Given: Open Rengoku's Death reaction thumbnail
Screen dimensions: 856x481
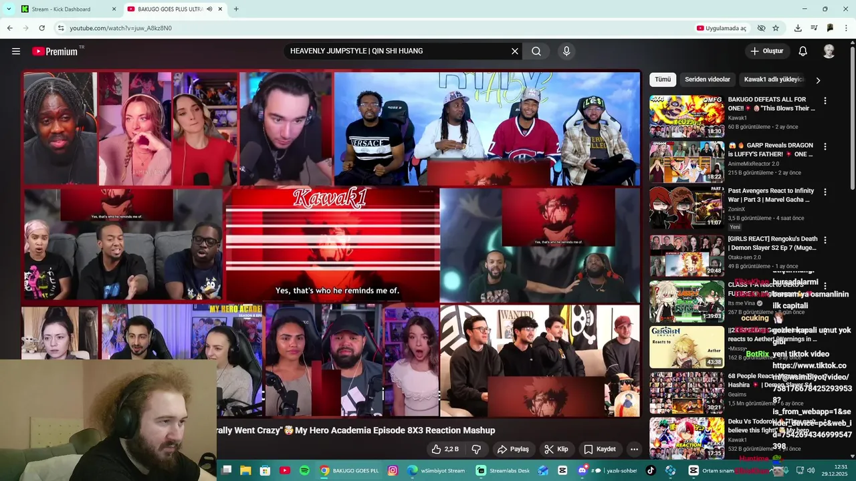Looking at the screenshot, I should click(x=687, y=255).
